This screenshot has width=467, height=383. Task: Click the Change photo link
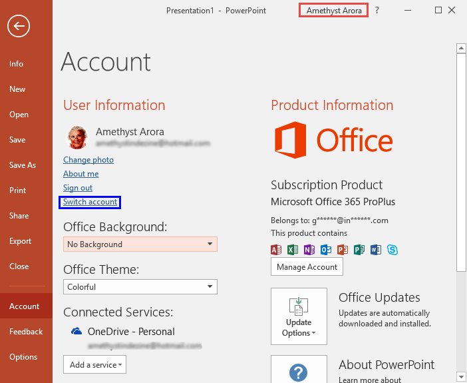88,160
